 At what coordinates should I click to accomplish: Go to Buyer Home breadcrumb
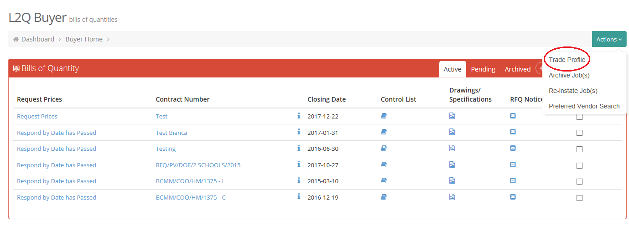(x=84, y=39)
